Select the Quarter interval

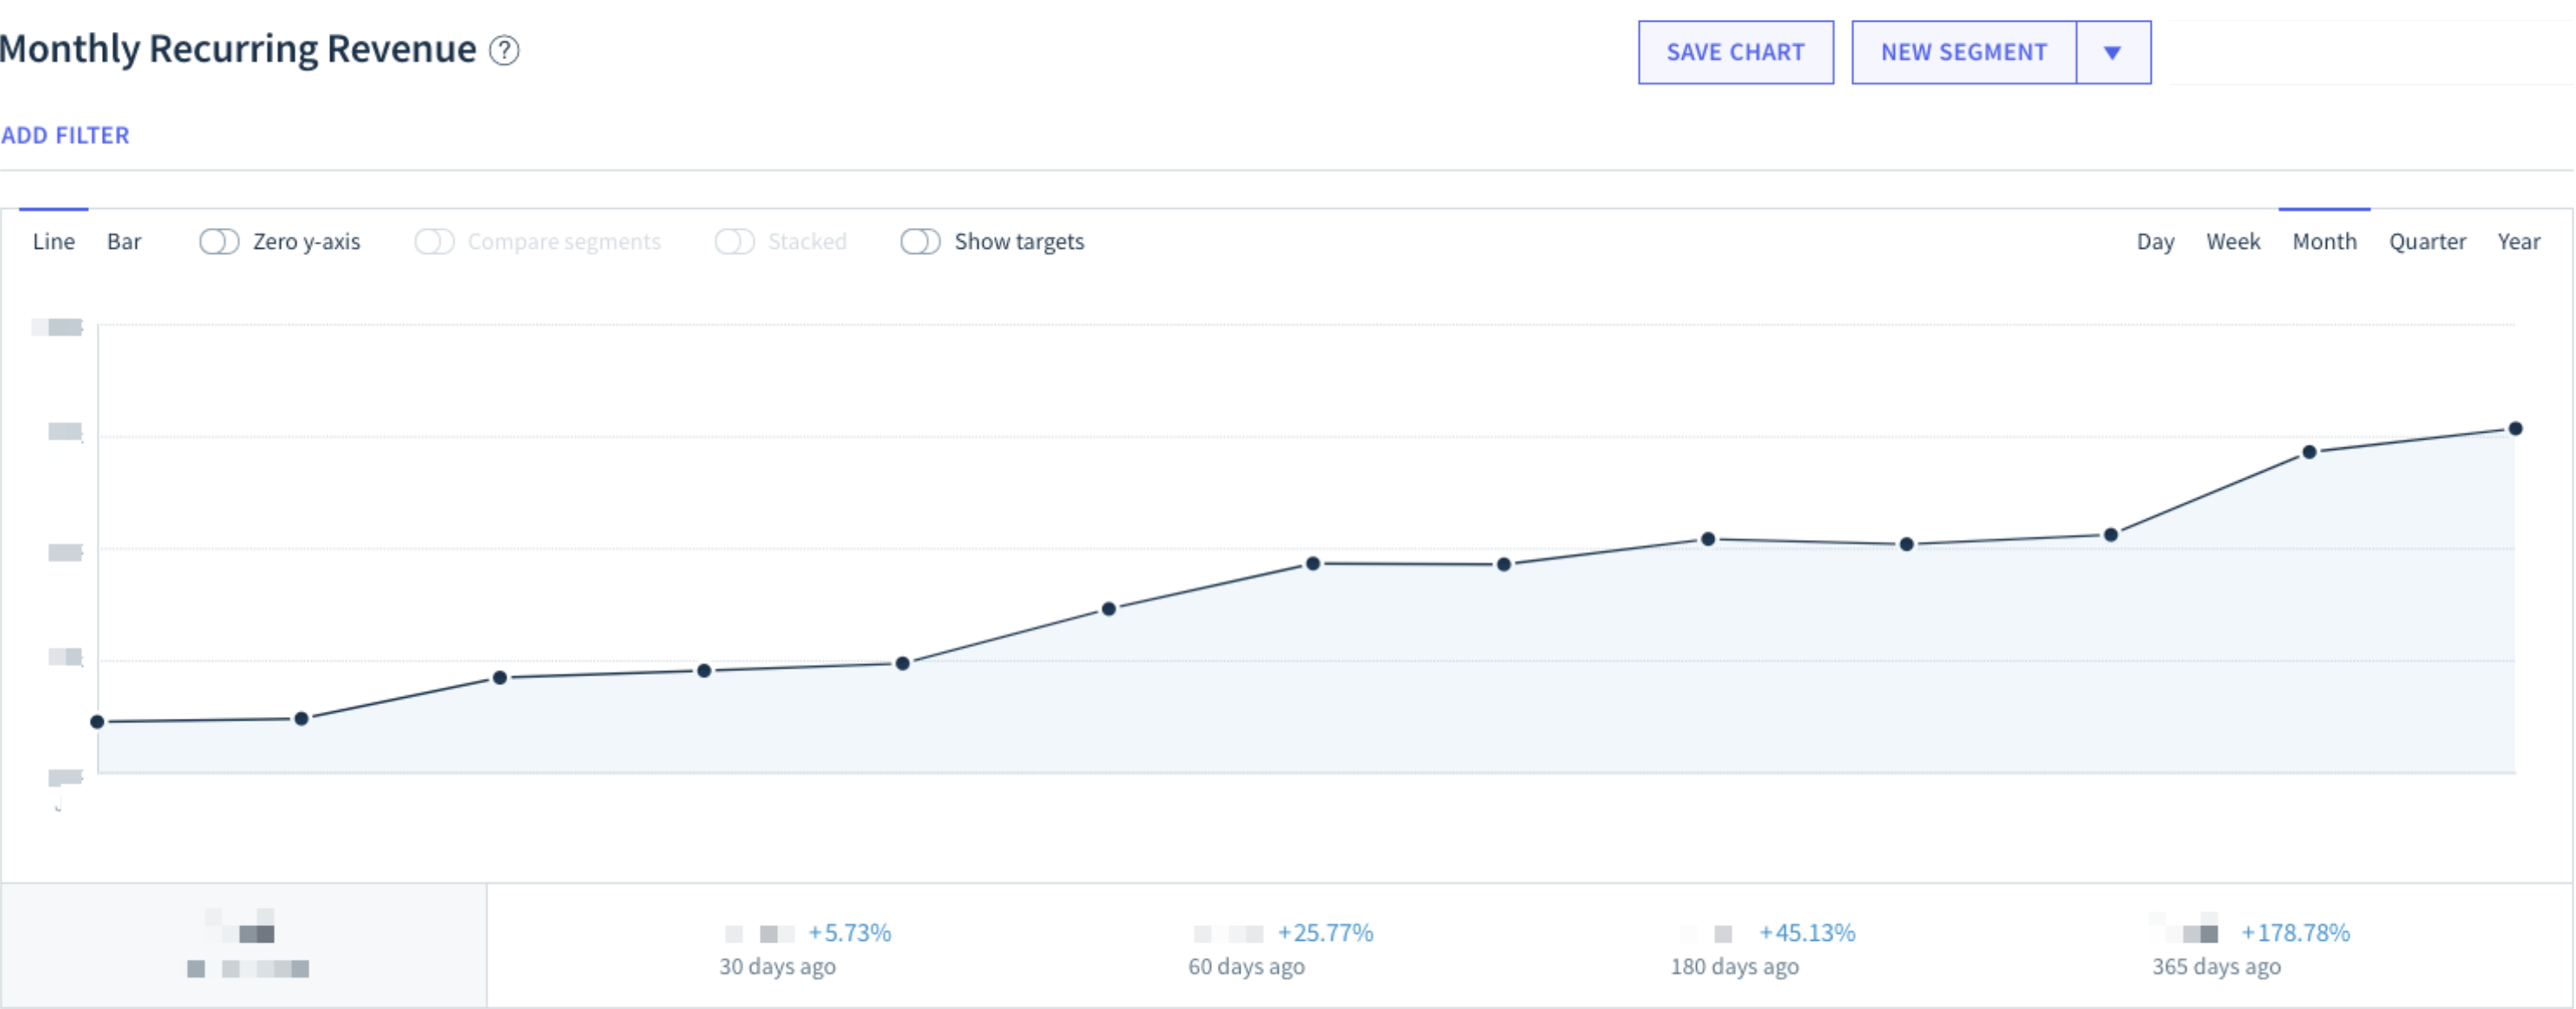tap(2427, 242)
